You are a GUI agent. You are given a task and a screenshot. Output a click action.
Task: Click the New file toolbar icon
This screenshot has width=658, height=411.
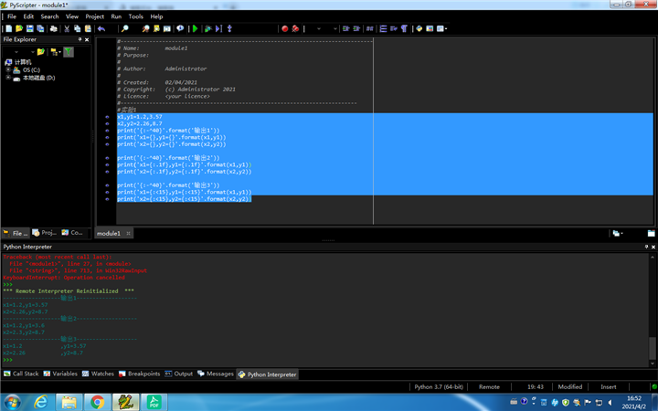[9, 28]
